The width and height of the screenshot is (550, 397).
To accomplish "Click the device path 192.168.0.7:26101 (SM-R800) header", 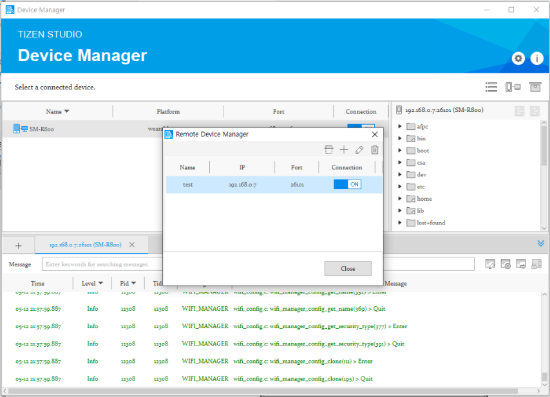I will coord(444,110).
